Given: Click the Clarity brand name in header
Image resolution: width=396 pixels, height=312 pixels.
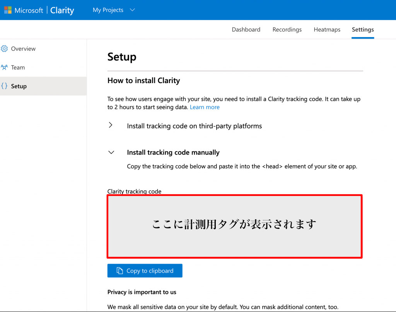Looking at the screenshot, I should tap(62, 10).
